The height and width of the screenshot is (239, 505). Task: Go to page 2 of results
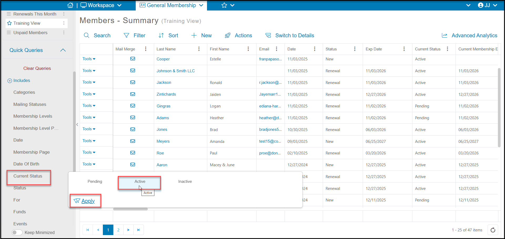(118, 230)
